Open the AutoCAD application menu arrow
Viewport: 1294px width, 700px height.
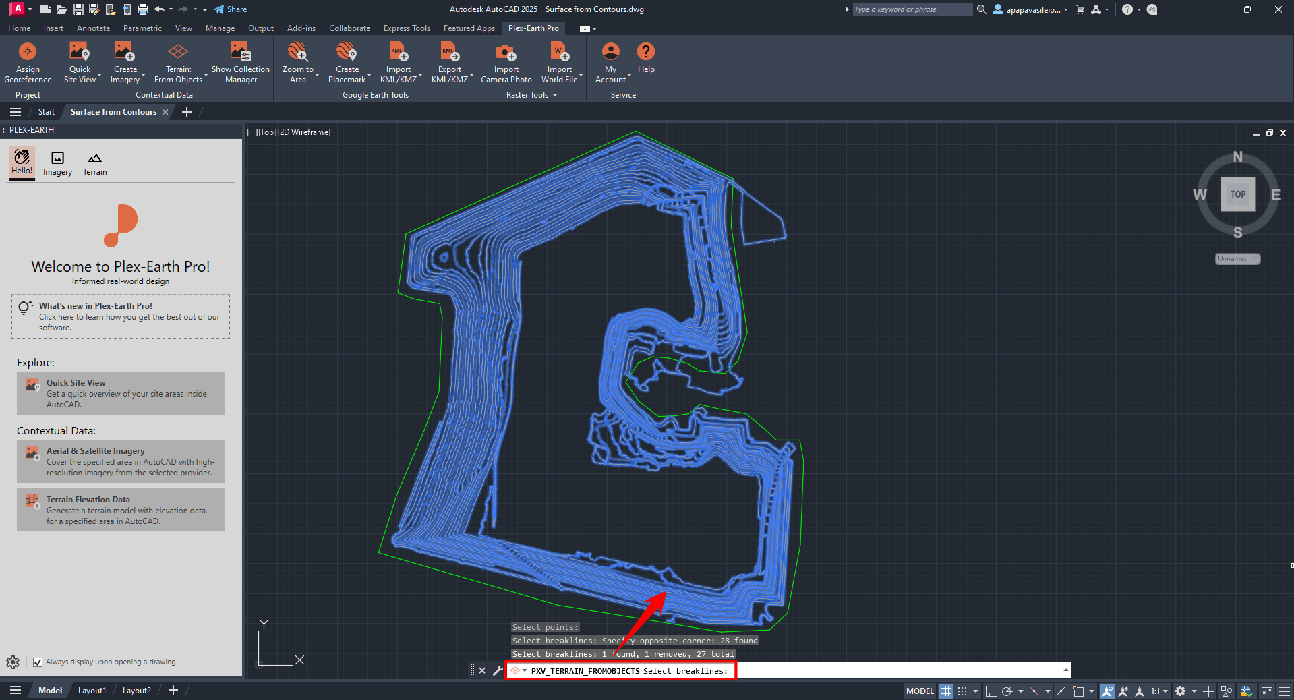point(30,9)
